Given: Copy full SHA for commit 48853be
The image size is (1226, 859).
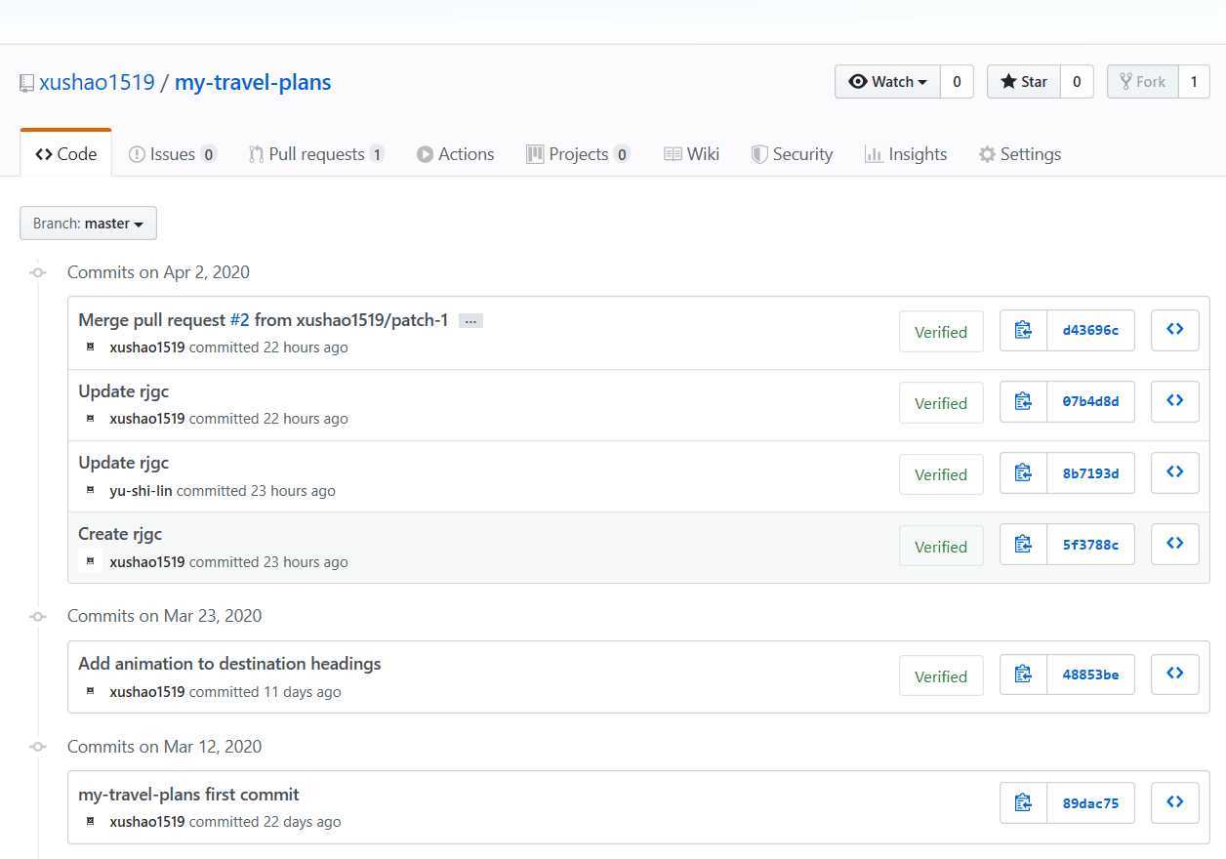Looking at the screenshot, I should [1023, 674].
